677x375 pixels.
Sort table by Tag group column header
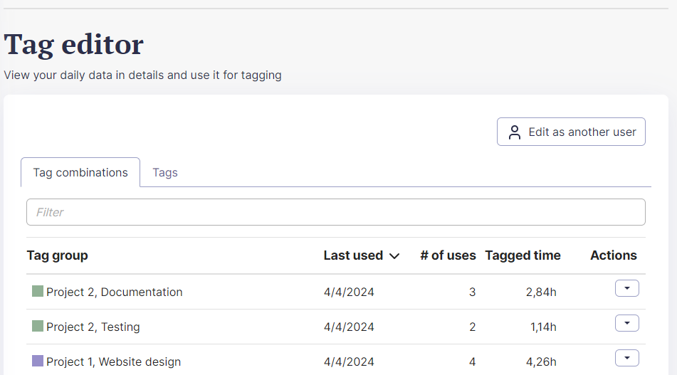(x=58, y=255)
